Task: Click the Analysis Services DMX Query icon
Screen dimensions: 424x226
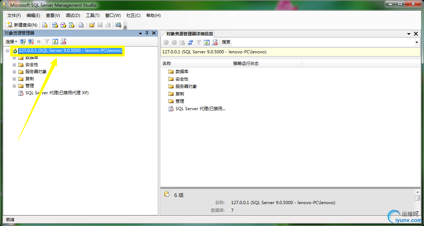Action: point(63,25)
